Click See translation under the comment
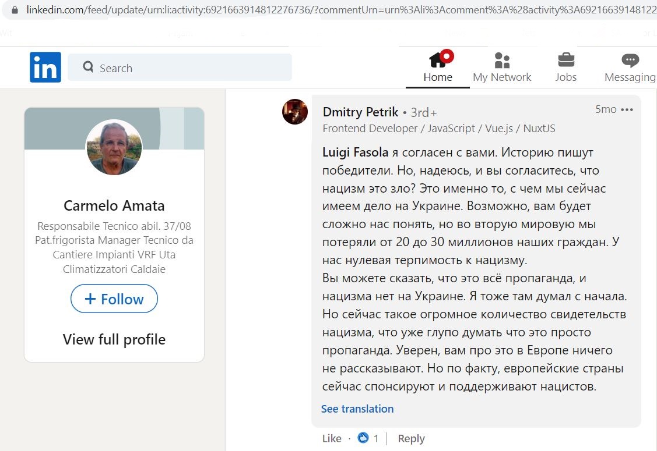This screenshot has width=657, height=451. [x=357, y=409]
